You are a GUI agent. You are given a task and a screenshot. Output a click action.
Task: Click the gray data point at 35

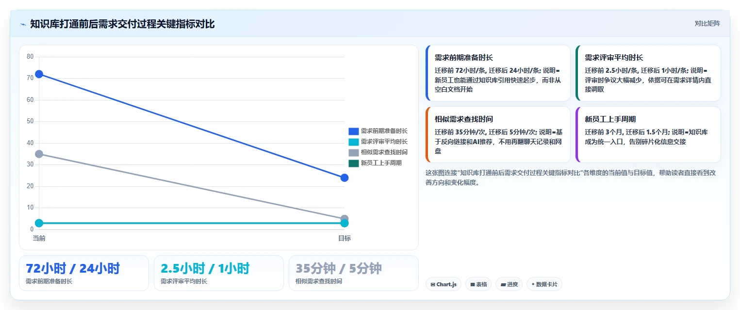[39, 154]
